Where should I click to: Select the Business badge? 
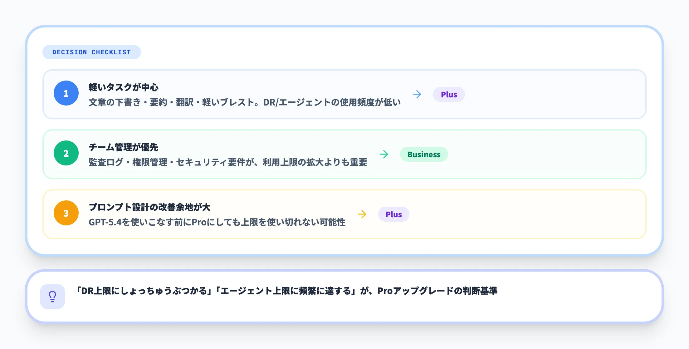tap(424, 154)
